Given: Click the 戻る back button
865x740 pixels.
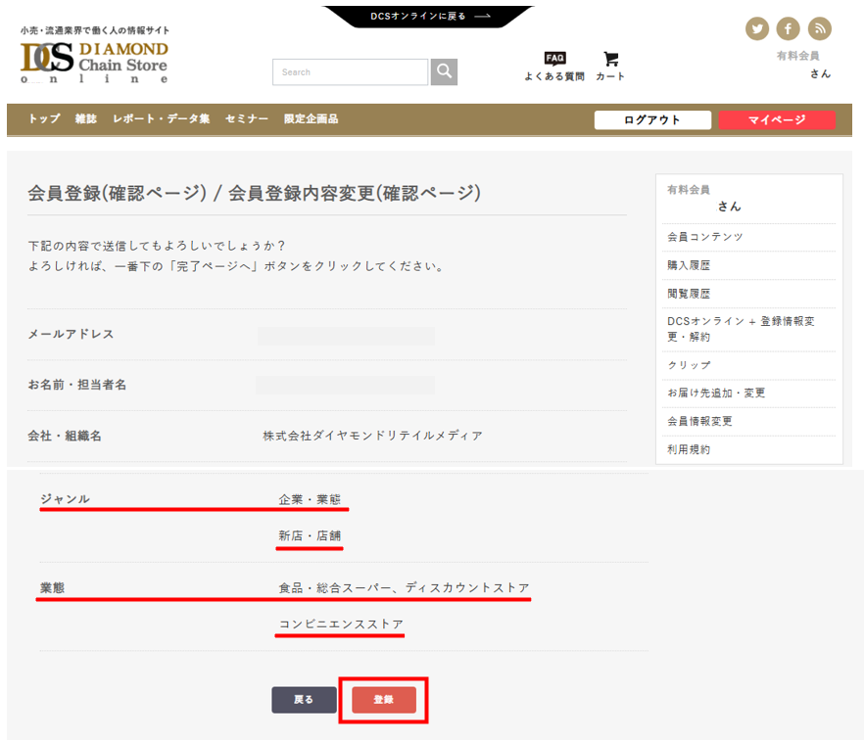Looking at the screenshot, I should pos(304,700).
